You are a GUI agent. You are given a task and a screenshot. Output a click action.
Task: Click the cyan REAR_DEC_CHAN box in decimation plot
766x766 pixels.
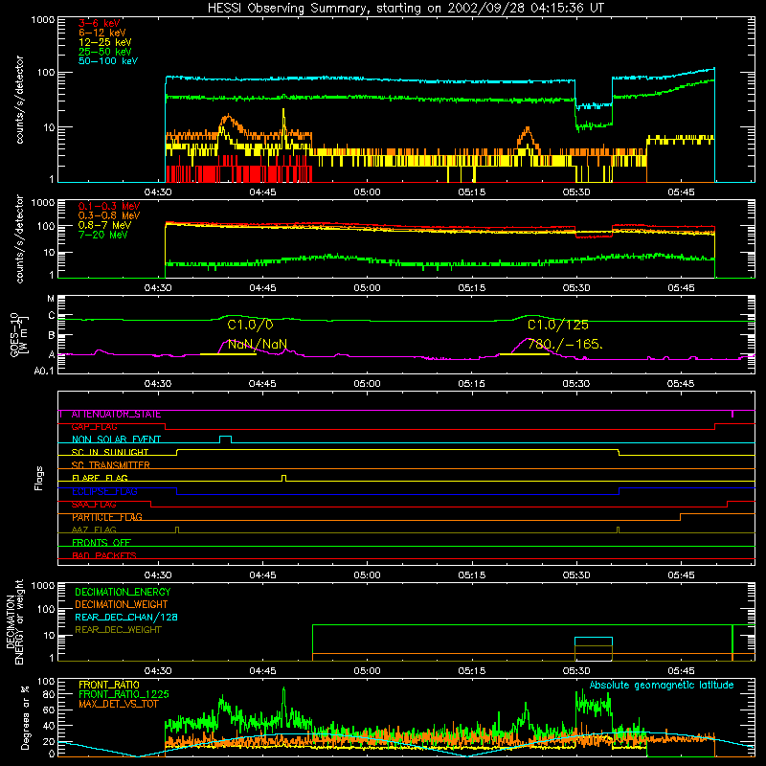pos(594,642)
